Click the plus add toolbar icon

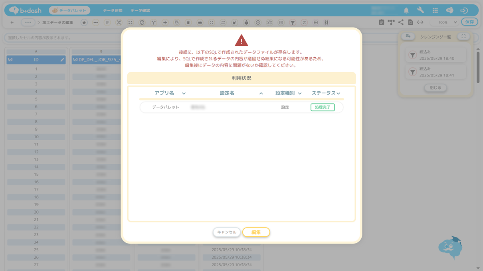pyautogui.click(x=165, y=23)
